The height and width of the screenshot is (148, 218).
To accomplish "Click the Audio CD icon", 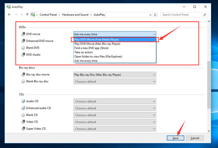I will 23,101.
